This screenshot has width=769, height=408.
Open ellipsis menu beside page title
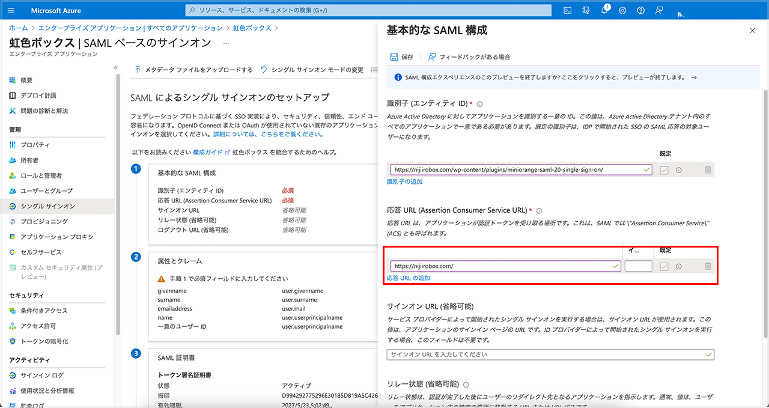click(x=226, y=43)
